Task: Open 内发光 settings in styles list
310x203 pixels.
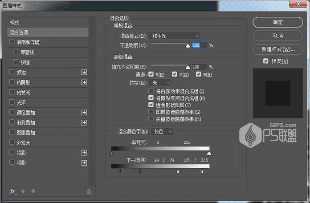Action: click(x=48, y=93)
